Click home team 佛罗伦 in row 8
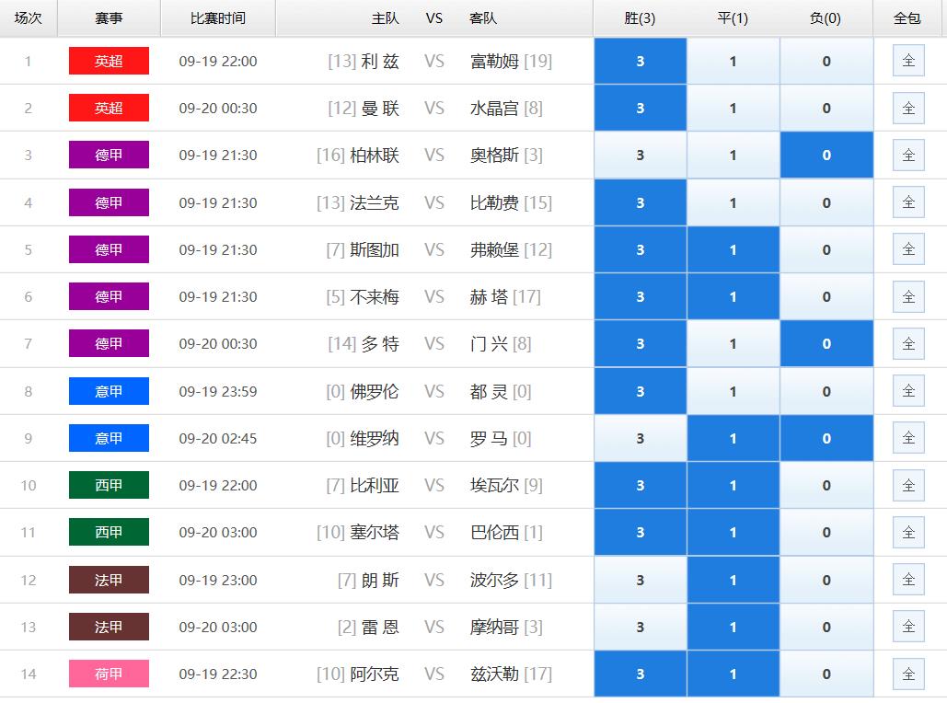947x703 pixels. pos(375,391)
